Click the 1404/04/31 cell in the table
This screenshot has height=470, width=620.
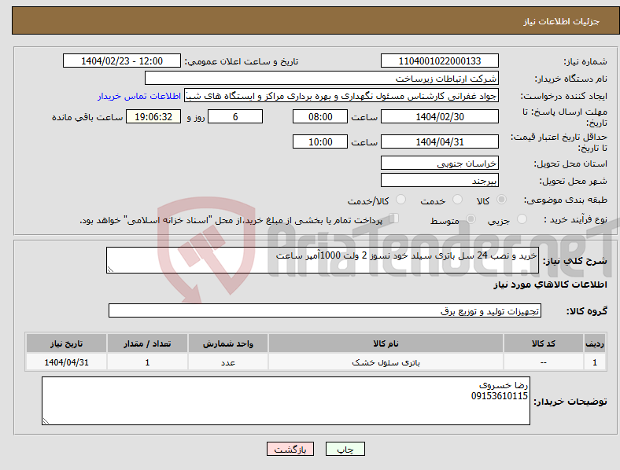[x=66, y=362]
